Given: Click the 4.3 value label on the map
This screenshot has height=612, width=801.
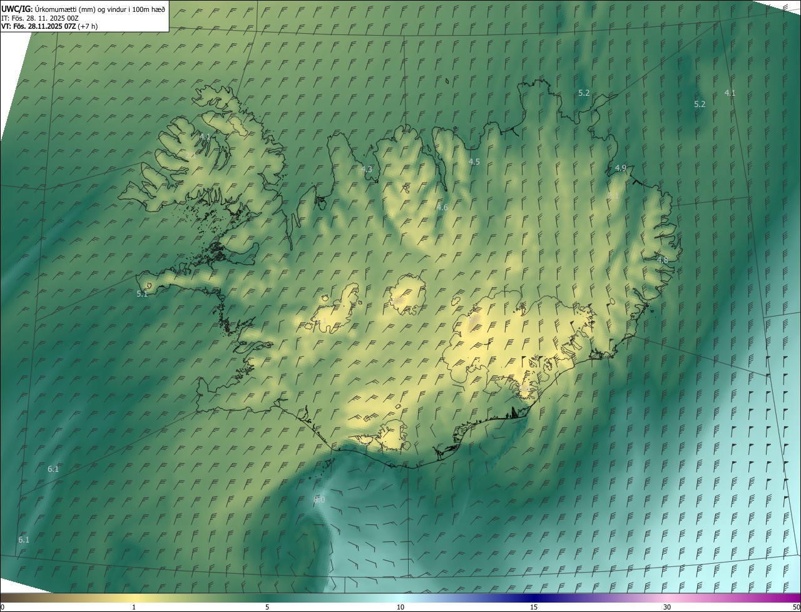Looking at the screenshot, I should click(367, 169).
